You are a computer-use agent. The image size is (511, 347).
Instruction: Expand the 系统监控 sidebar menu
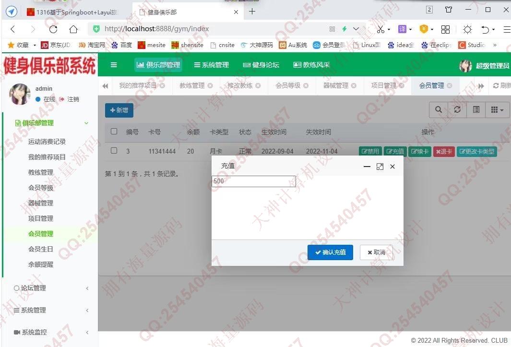click(x=50, y=332)
